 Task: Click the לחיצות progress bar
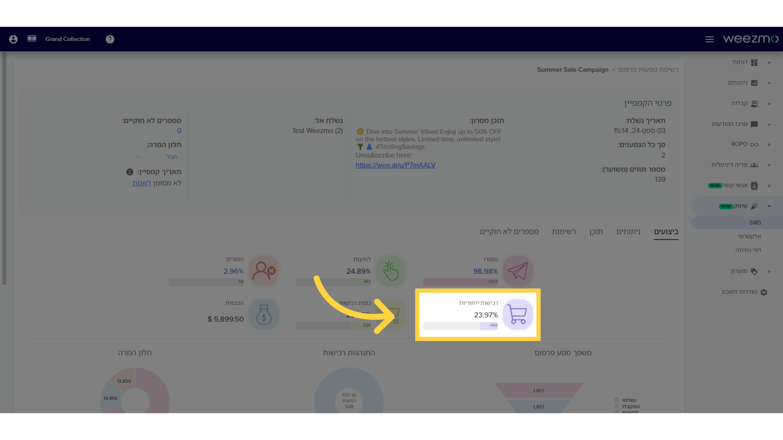(x=334, y=282)
